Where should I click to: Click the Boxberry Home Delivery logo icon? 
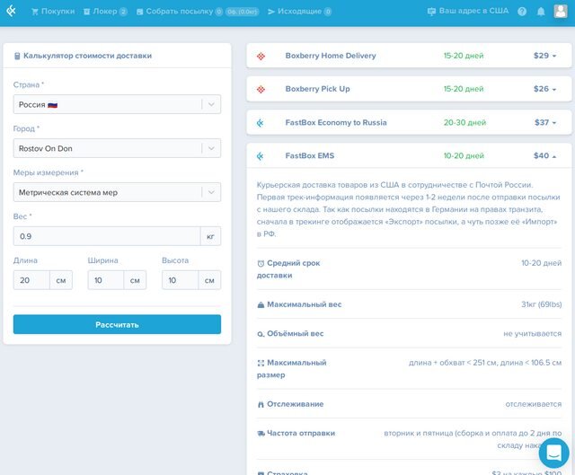click(x=261, y=56)
